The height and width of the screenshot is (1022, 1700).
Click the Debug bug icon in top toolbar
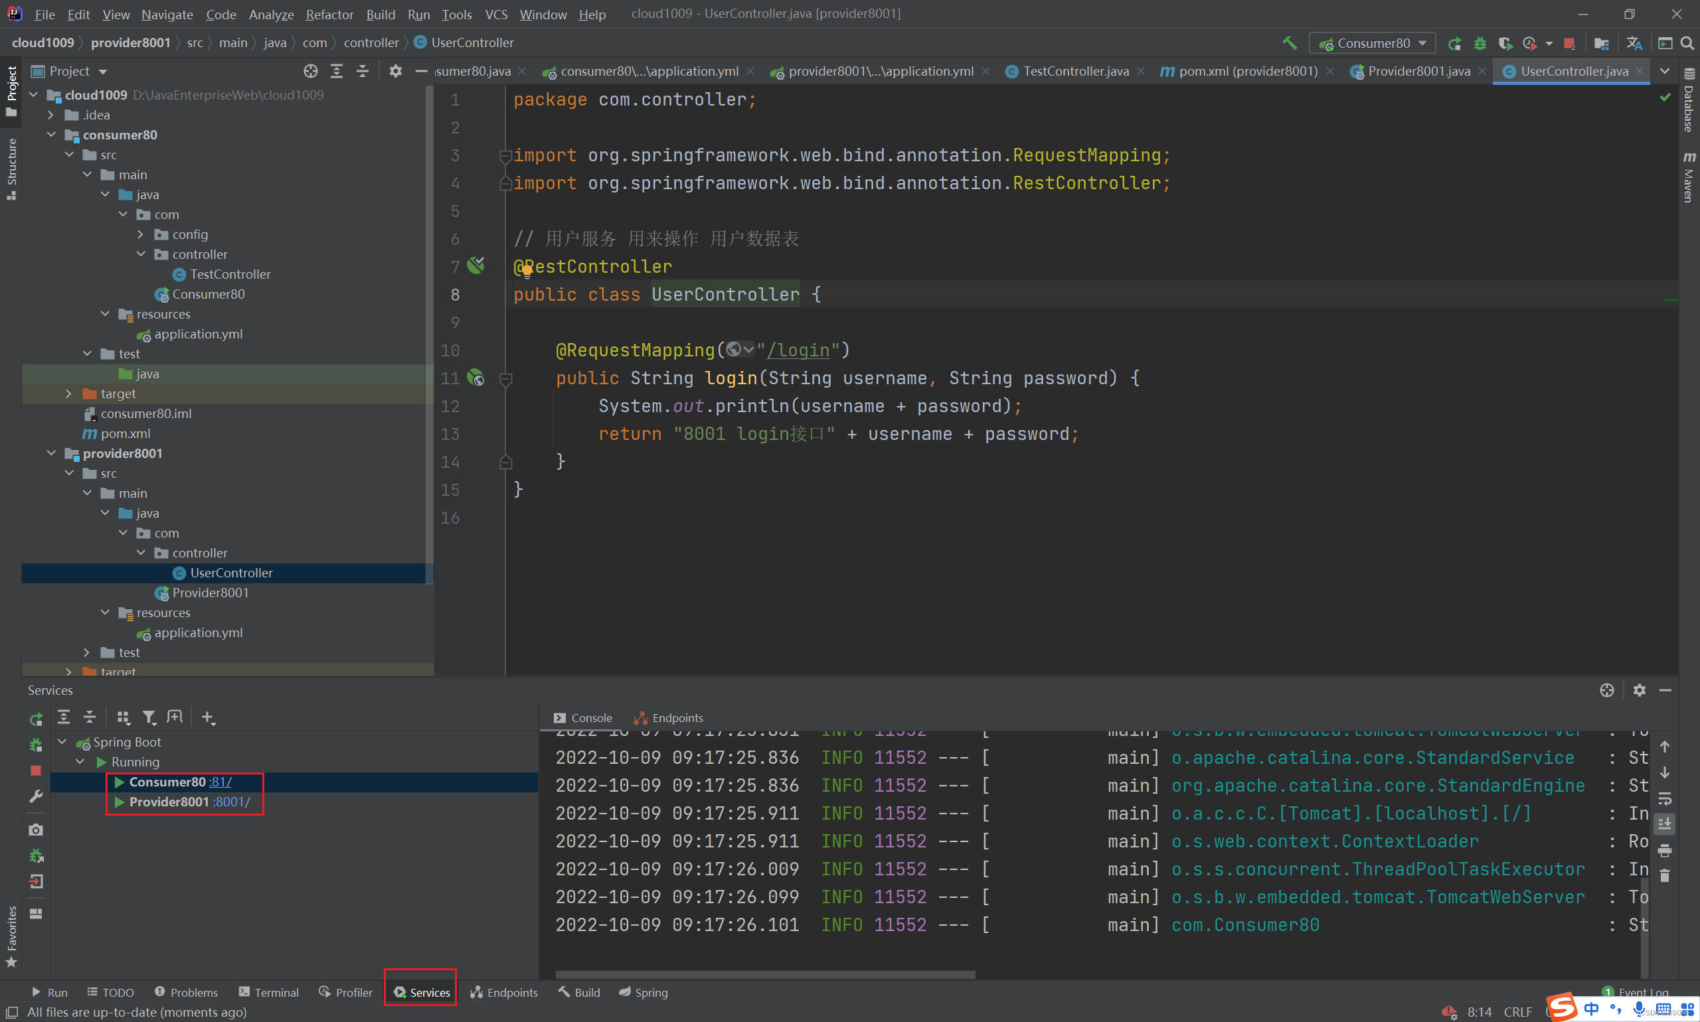tap(1480, 43)
